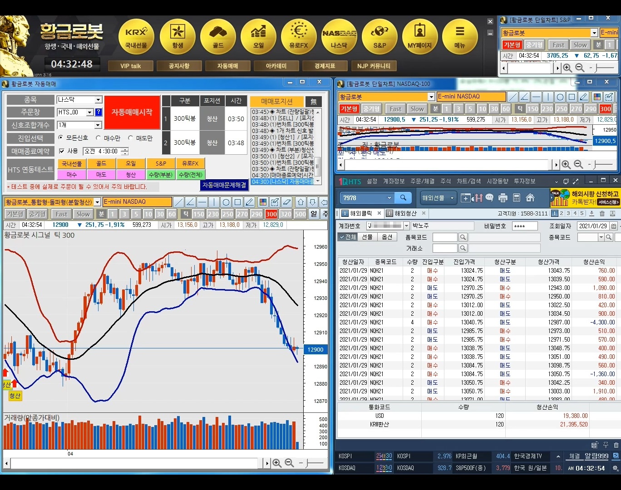Click trash icon in 1Q HTS tab bar
The image size is (621, 490).
point(602,213)
